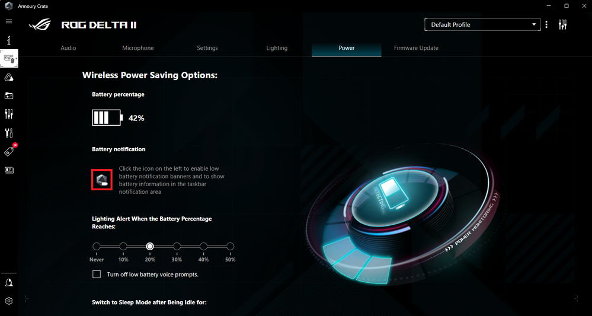Click the ROG logo beside ROG DELTA II

point(40,25)
